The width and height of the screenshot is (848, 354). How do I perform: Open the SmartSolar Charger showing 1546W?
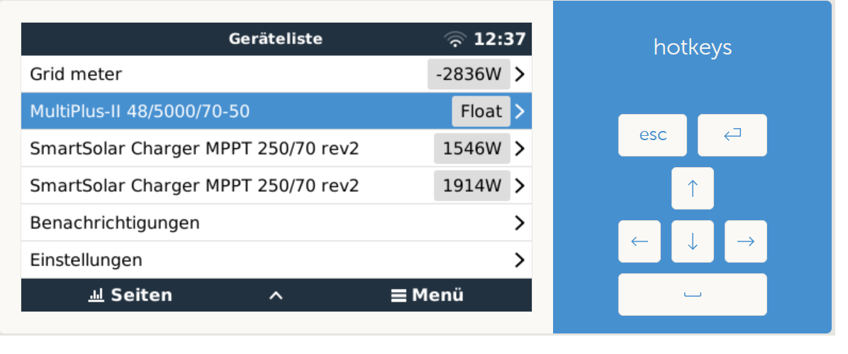[277, 149]
